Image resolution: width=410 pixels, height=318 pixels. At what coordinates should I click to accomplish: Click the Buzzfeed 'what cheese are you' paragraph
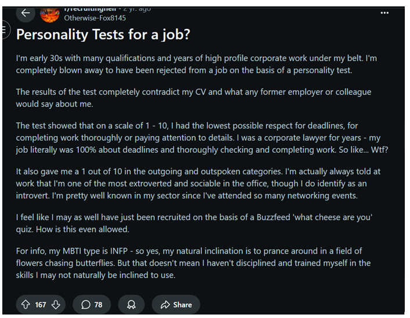point(194,223)
